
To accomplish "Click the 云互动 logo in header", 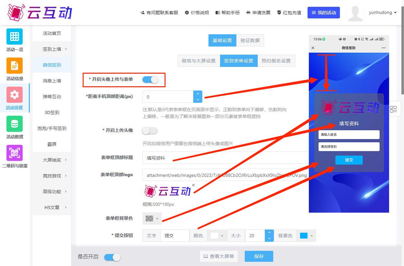I will tap(39, 12).
